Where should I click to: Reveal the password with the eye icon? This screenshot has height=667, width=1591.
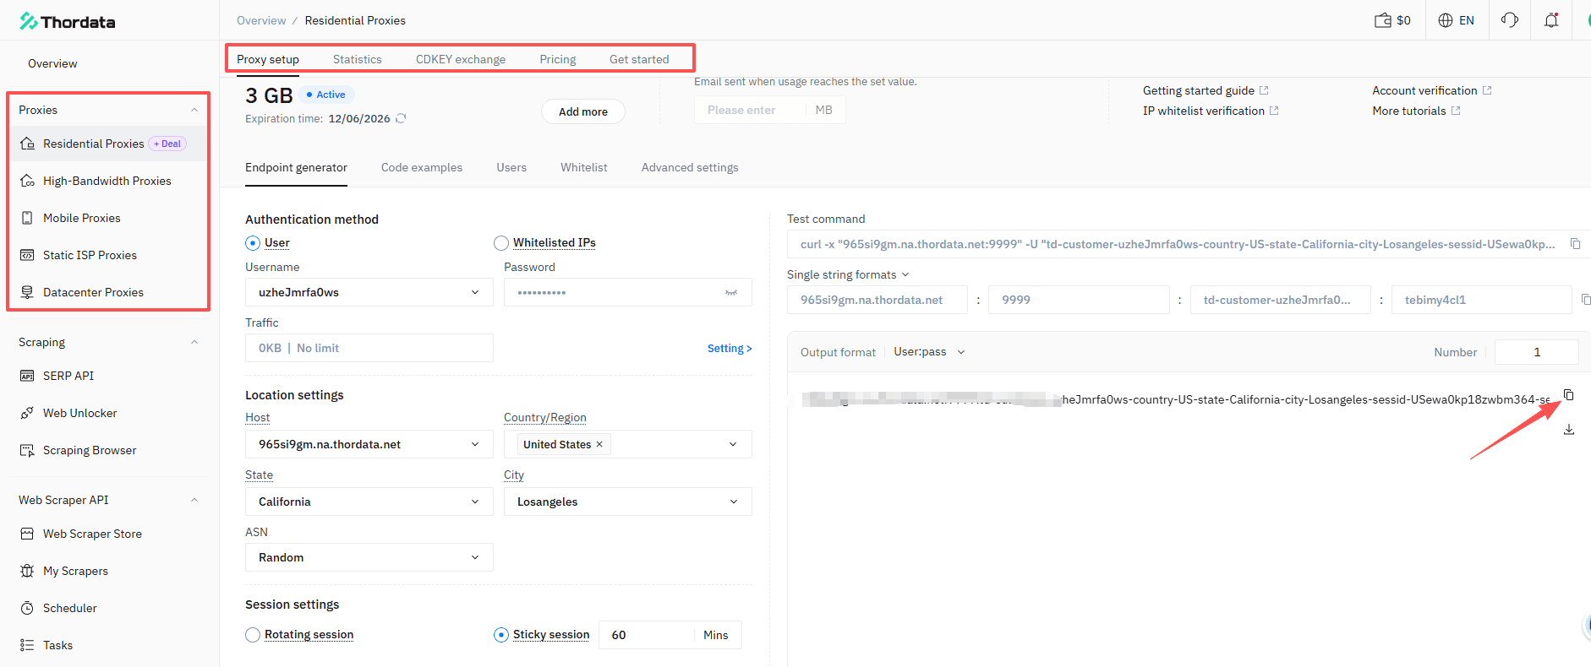click(731, 292)
